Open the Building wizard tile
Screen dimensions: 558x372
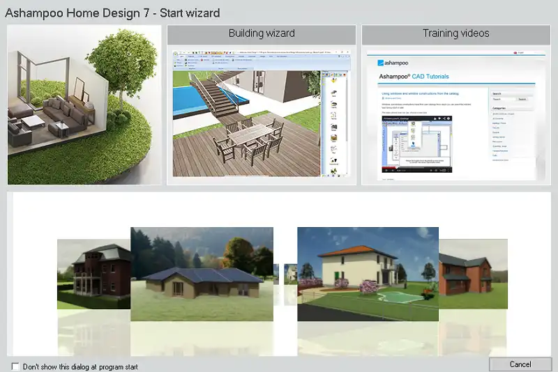[x=262, y=33]
